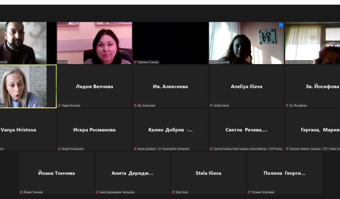Screen dimensions: 340x199
Task: Click the Светла Рачева participant name tile
Action: [x=246, y=130]
